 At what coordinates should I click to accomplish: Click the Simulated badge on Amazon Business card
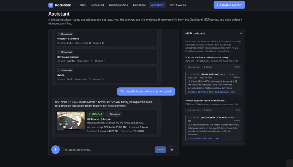[65, 34]
